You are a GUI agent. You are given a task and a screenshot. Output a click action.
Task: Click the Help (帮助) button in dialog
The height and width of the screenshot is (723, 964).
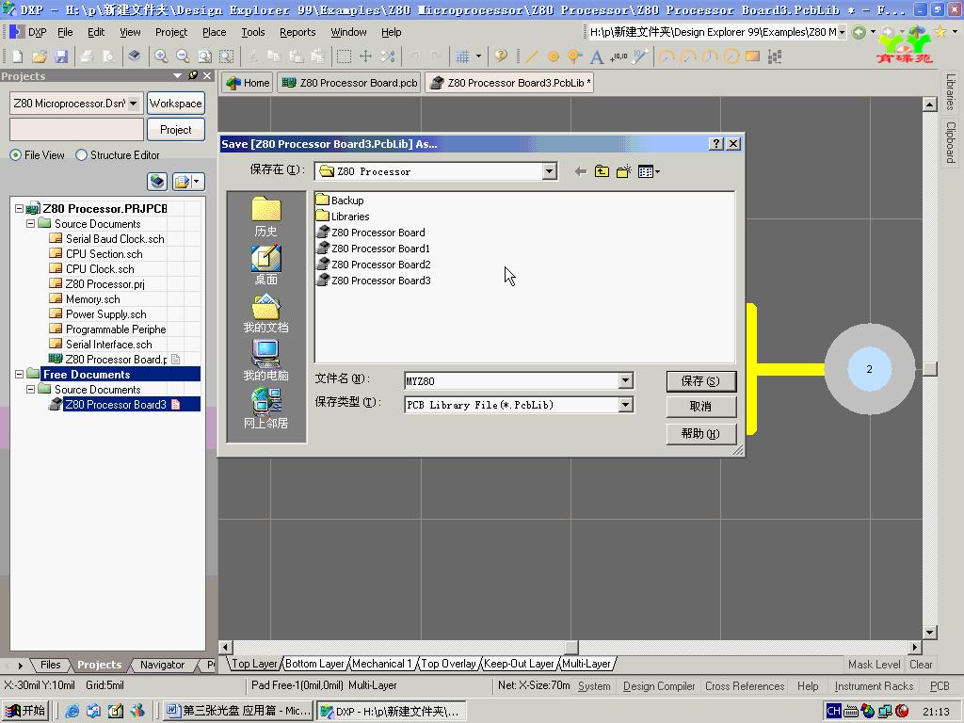coord(700,433)
